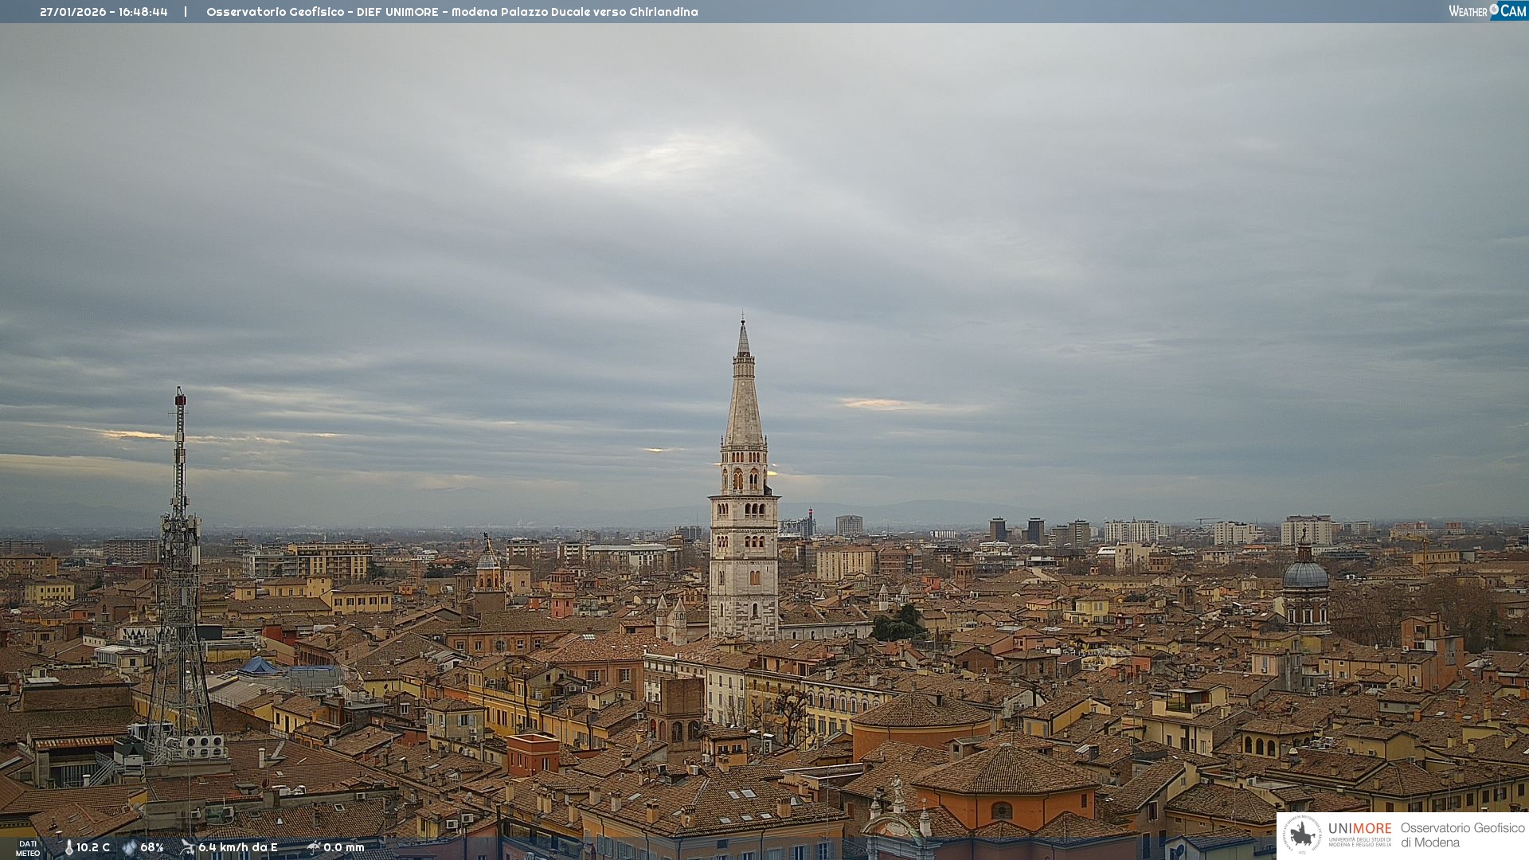1529x860 pixels.
Task: Click the humidity water drops icon
Action: 129,848
